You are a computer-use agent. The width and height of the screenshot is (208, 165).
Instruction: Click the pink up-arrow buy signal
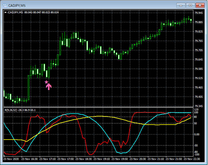pos(49,86)
